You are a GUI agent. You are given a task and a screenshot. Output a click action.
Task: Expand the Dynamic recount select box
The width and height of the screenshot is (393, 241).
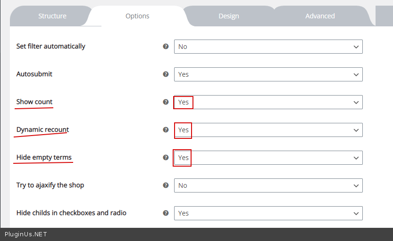tap(268, 130)
